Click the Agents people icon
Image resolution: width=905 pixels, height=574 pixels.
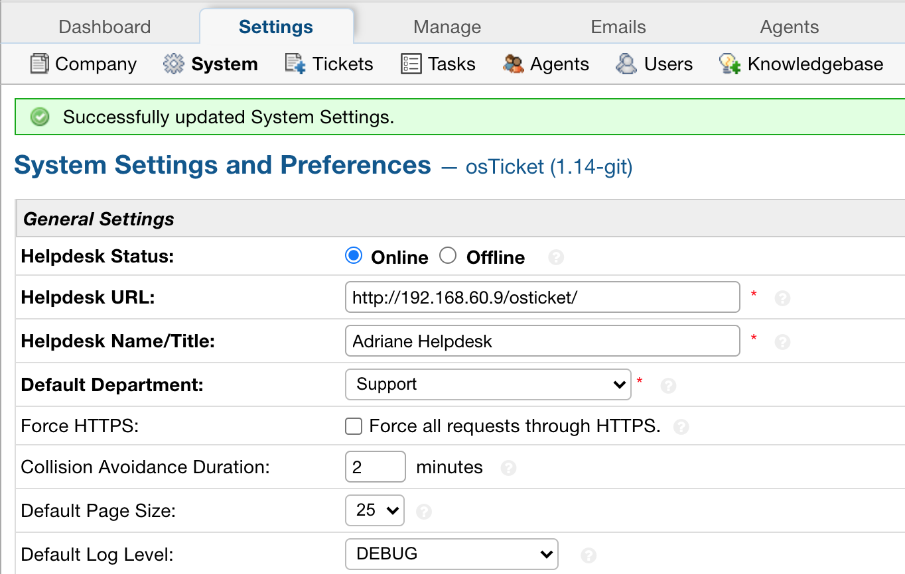point(514,64)
